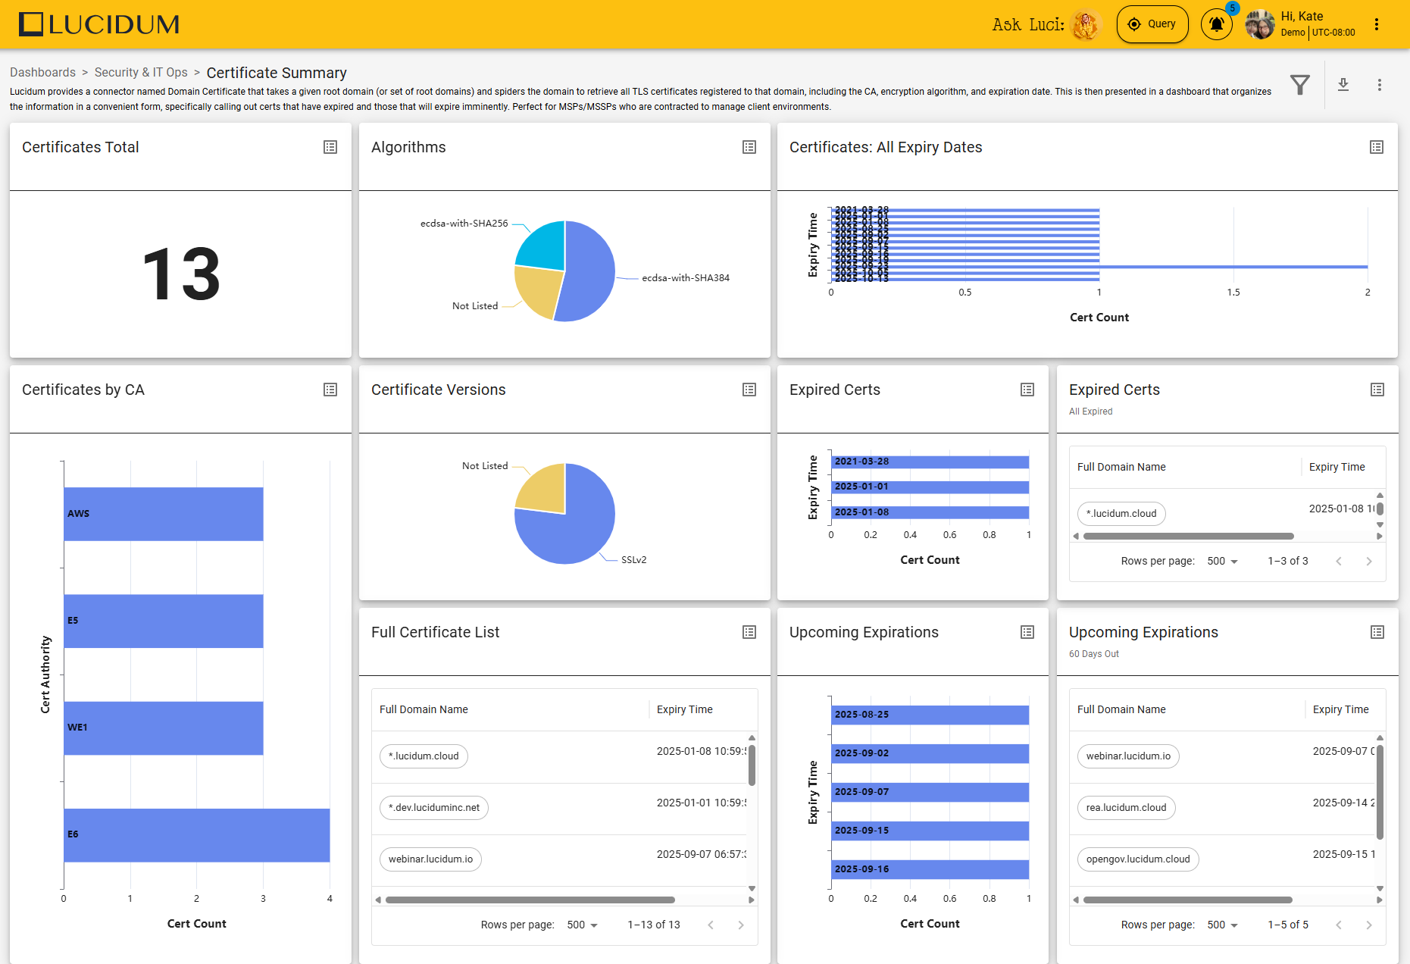Open Full Certificate List panel details icon
1410x964 pixels.
click(x=749, y=632)
